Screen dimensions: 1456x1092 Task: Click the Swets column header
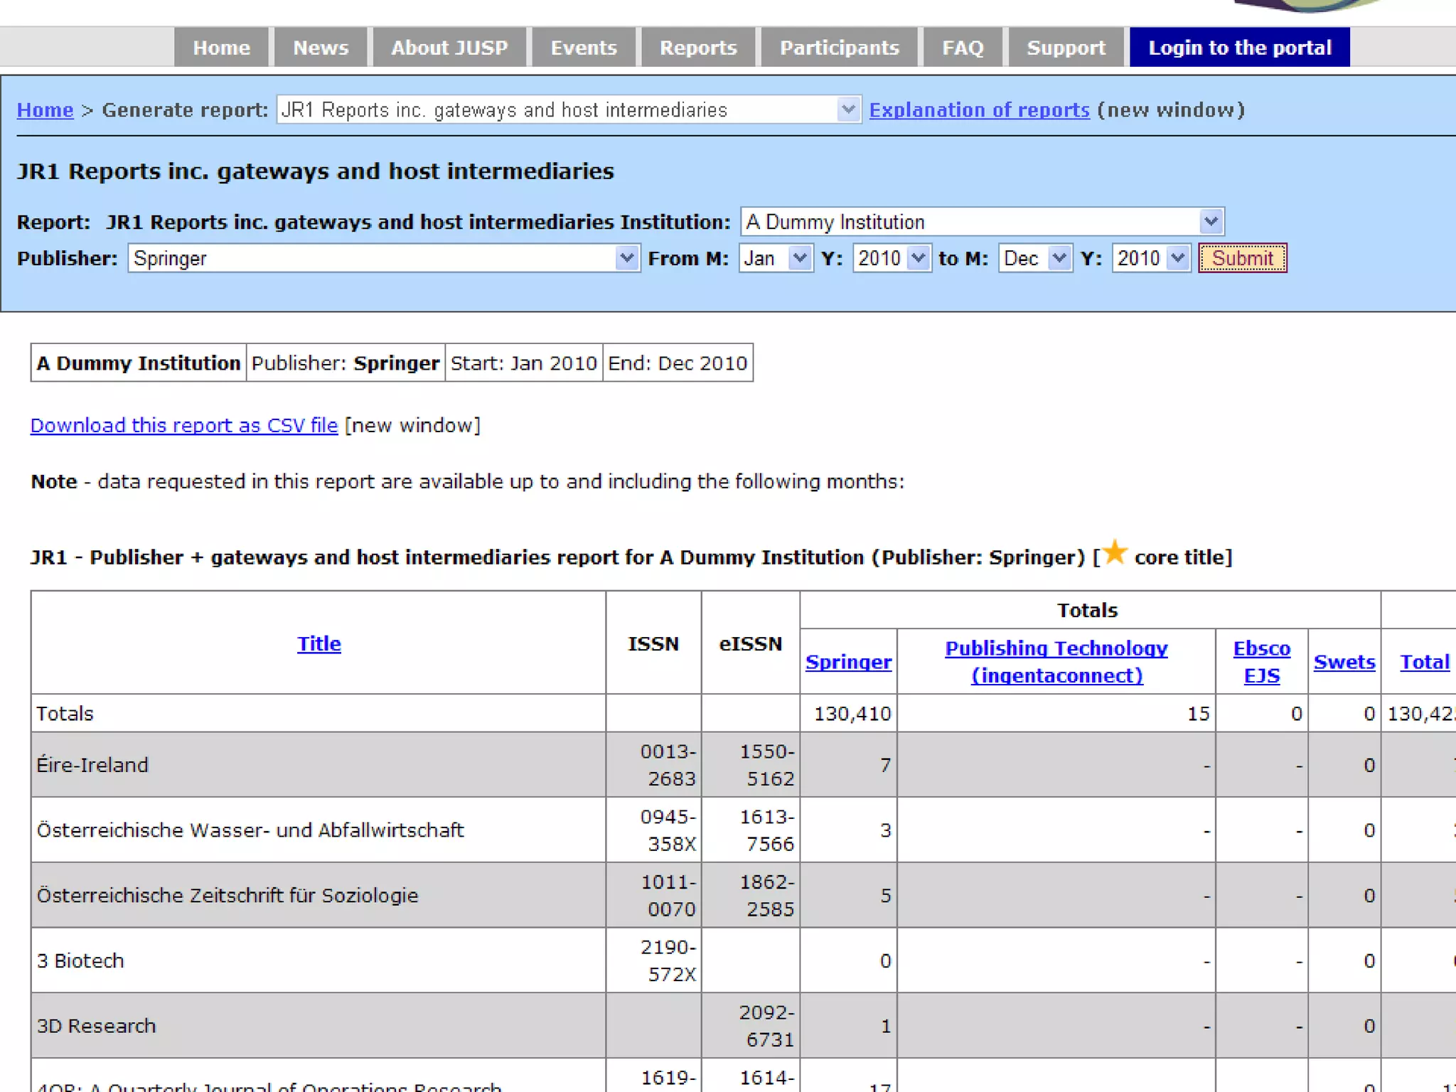(1344, 662)
